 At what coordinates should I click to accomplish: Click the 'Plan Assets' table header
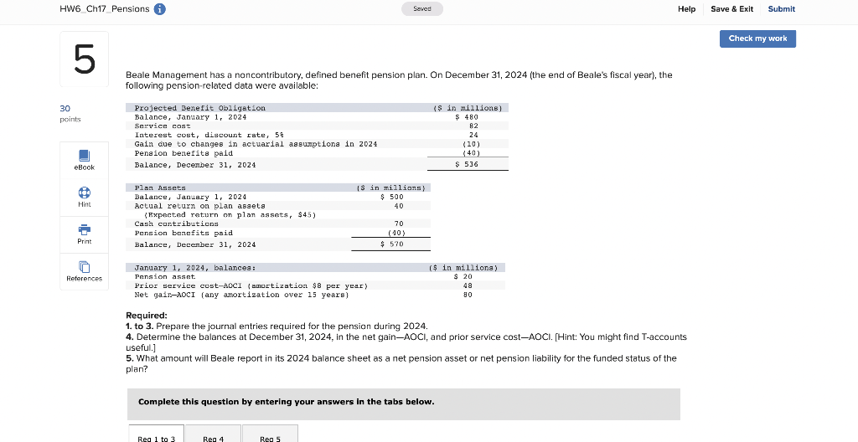point(278,188)
